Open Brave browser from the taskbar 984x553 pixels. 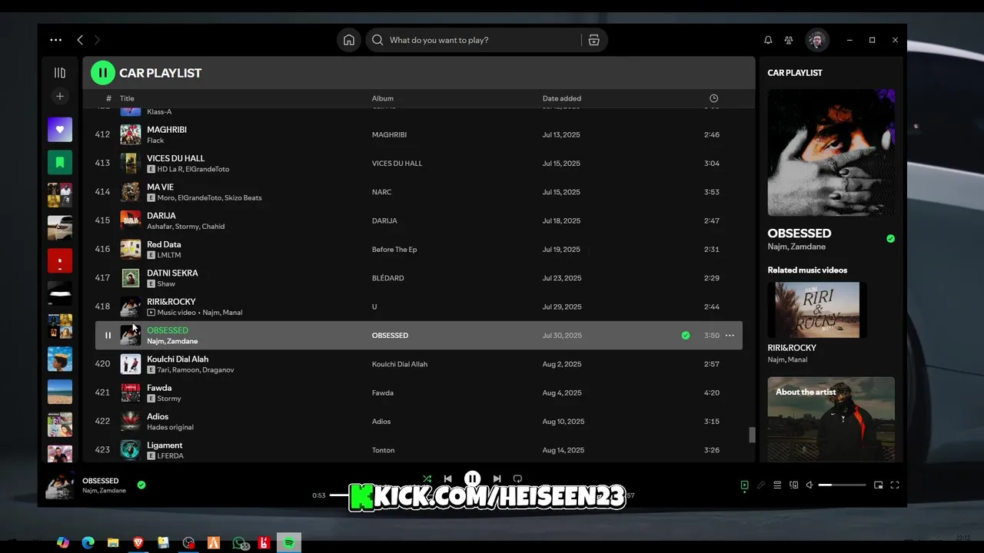[138, 543]
